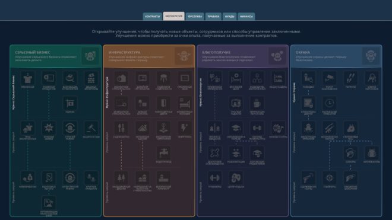Open the Контракты tab
392x220 pixels.
pos(152,17)
